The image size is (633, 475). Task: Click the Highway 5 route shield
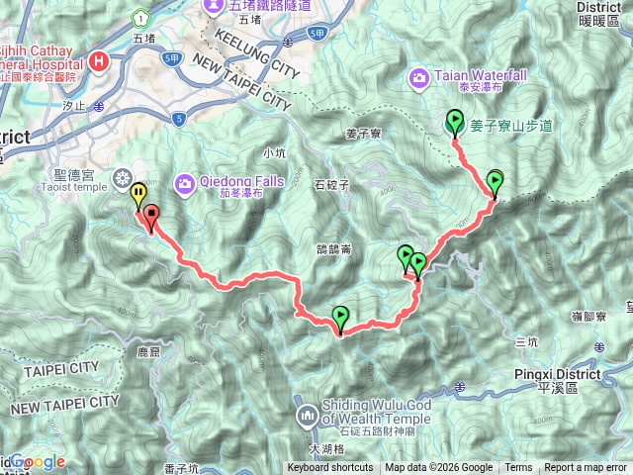tap(179, 119)
